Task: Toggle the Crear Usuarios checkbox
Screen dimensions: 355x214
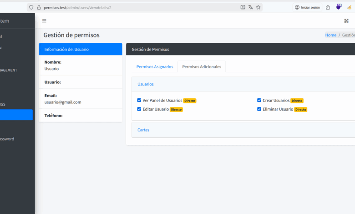Action: coord(259,100)
